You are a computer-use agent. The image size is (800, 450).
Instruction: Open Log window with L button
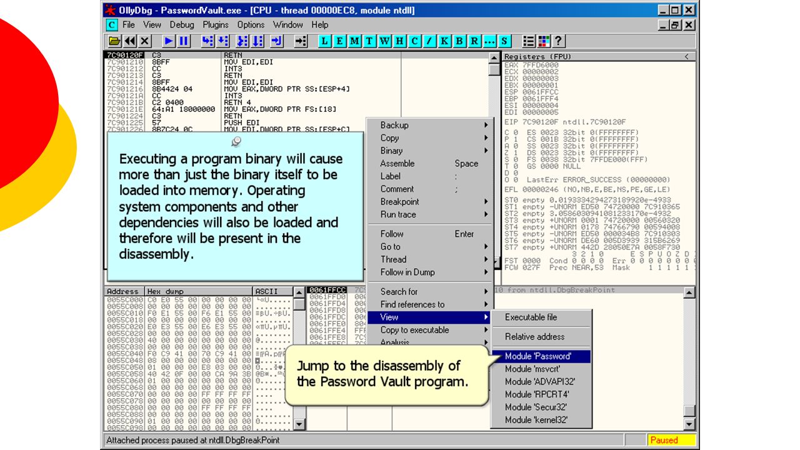(324, 41)
